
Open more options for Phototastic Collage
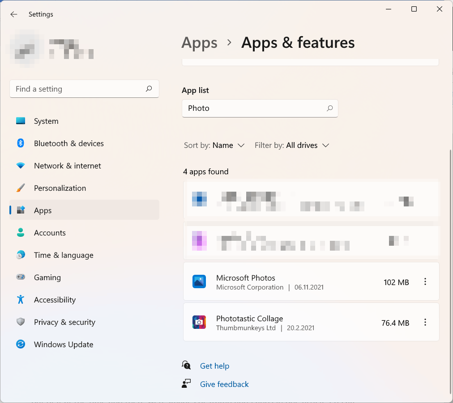[x=425, y=322]
